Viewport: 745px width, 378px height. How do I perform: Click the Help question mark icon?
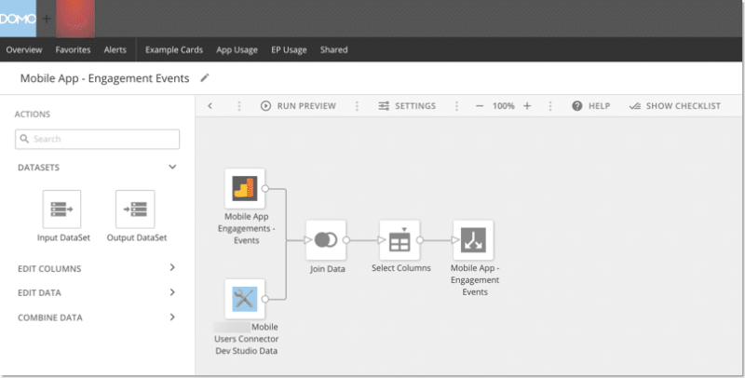[576, 106]
